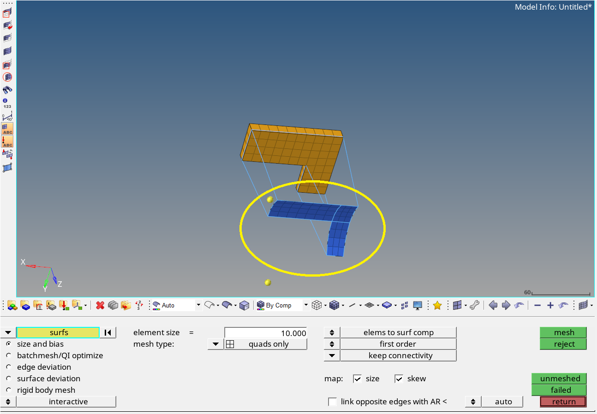The width and height of the screenshot is (597, 414).
Task: Toggle the element handles ABC icon
Action: [7, 129]
